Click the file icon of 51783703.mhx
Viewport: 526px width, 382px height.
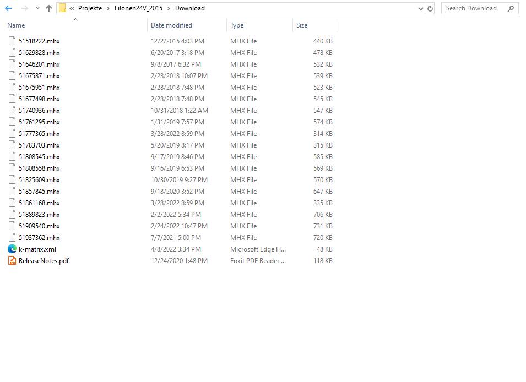12,145
